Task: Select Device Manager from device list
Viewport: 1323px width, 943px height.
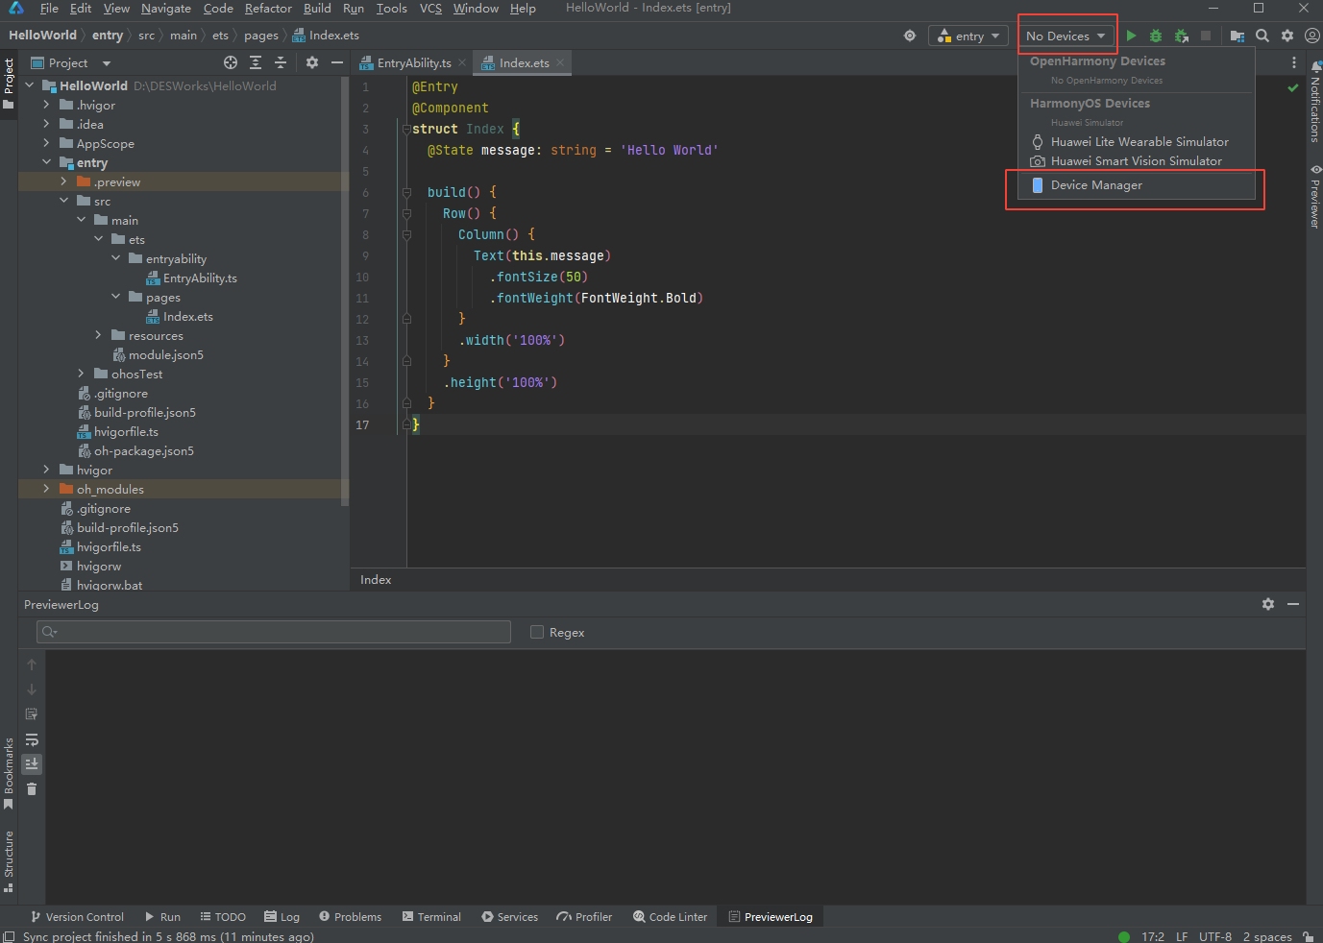Action: (1096, 185)
